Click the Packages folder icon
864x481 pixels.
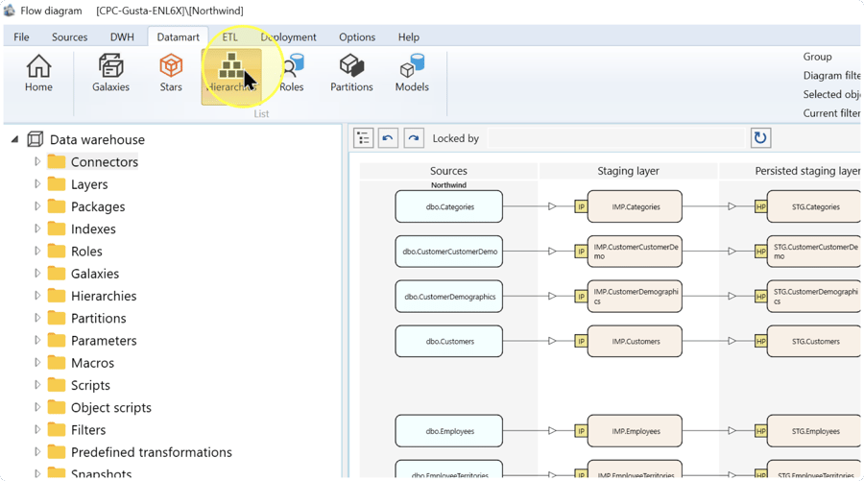pyautogui.click(x=57, y=206)
